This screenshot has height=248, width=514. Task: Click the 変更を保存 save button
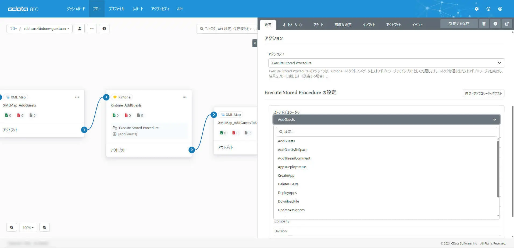point(459,24)
